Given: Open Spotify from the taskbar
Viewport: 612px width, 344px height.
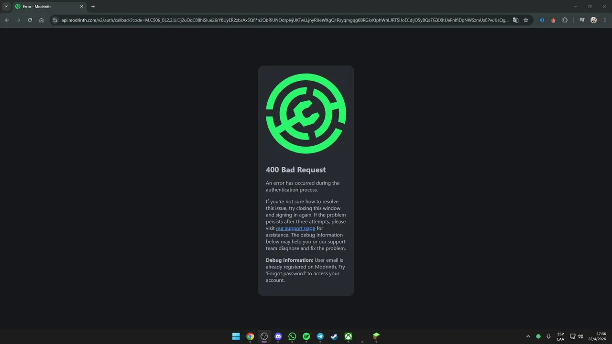Looking at the screenshot, I should click(x=306, y=336).
